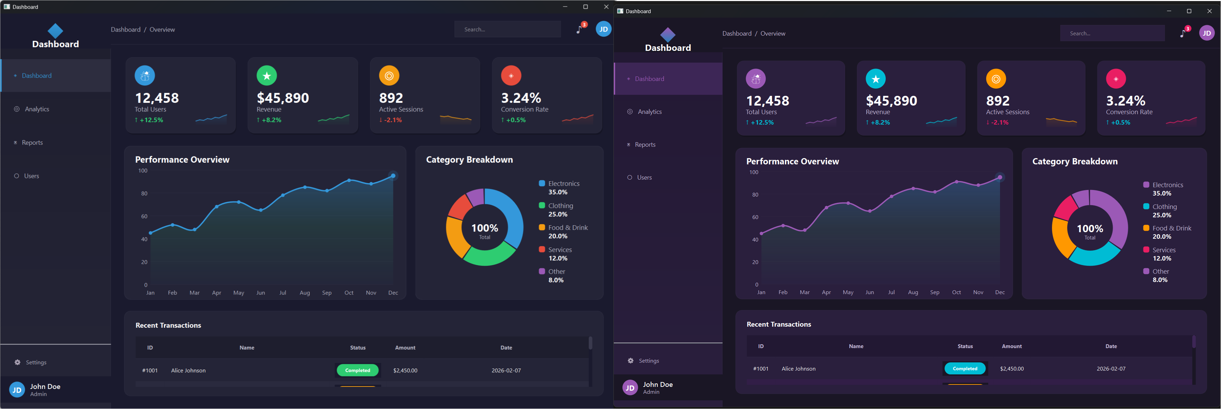This screenshot has width=1221, height=409.
Task: Click transactions table scrollbar in blue window
Action: click(590, 343)
